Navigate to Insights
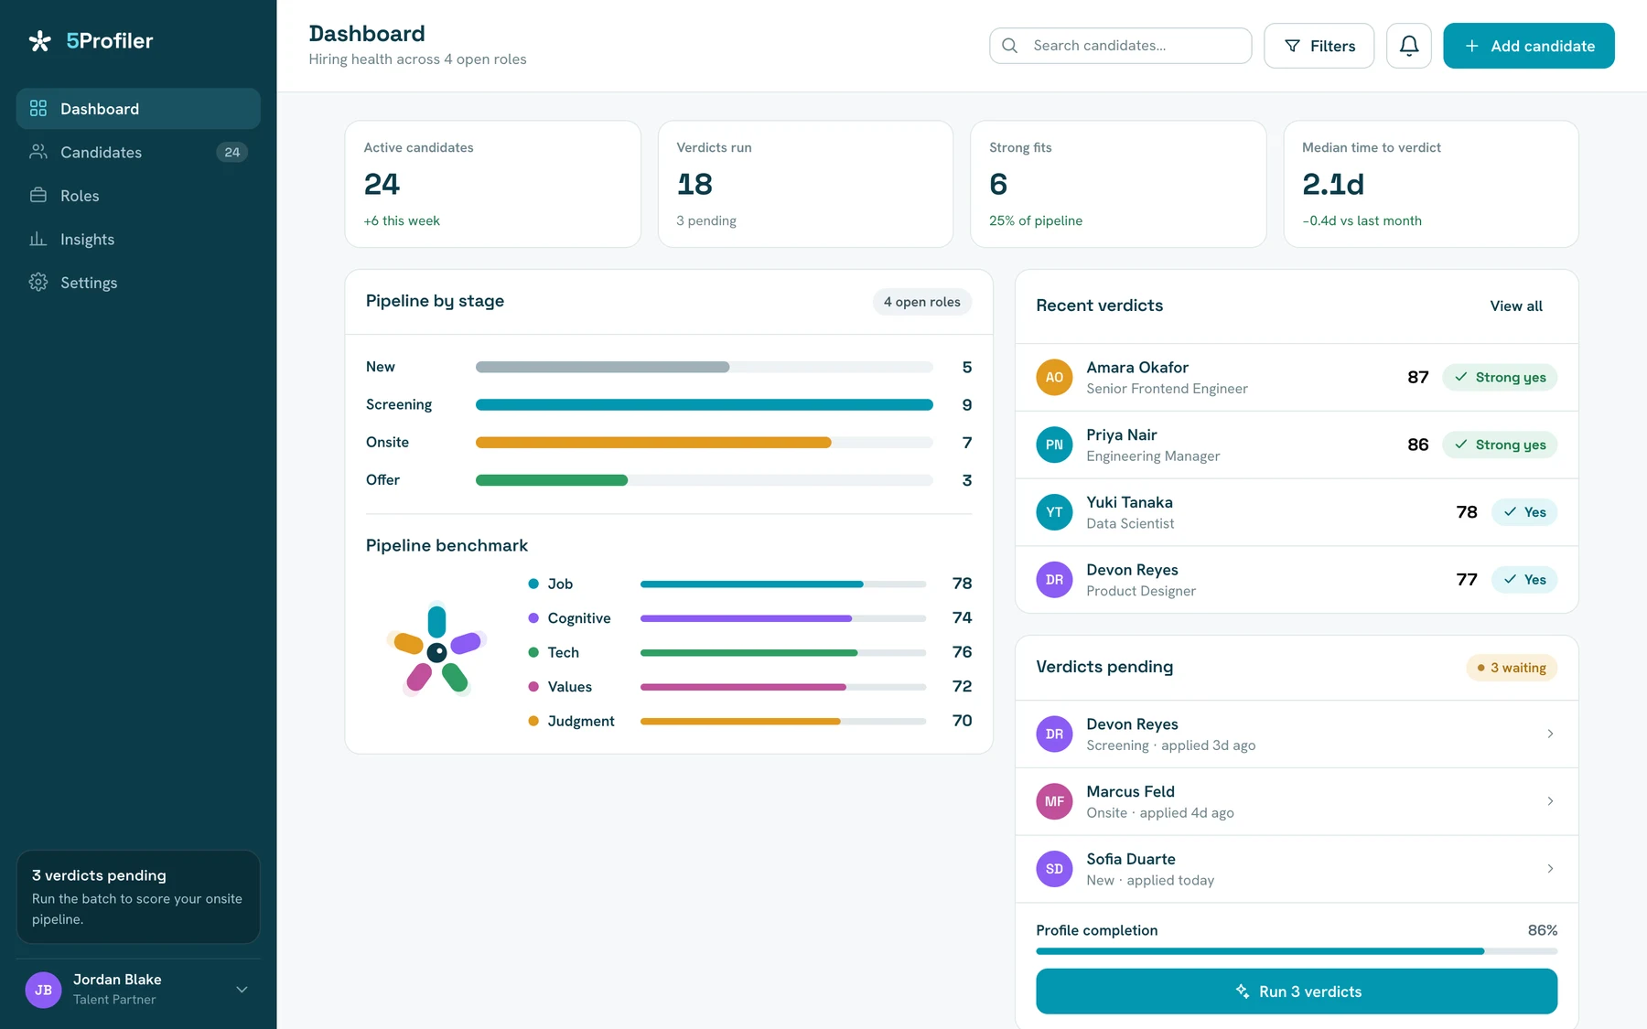This screenshot has height=1029, width=1647. (138, 239)
